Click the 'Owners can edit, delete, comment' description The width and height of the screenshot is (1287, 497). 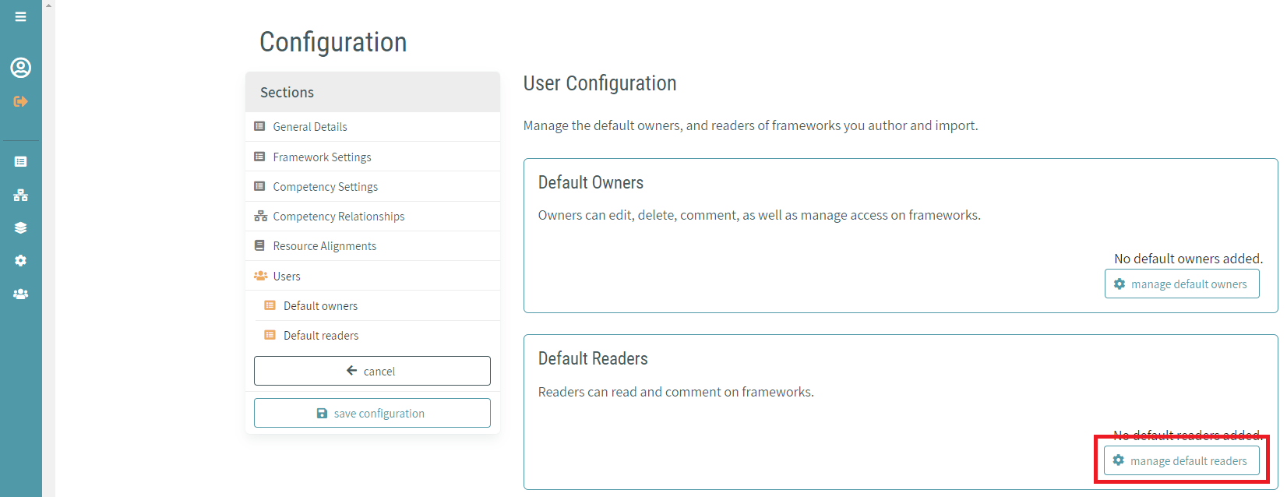click(x=760, y=215)
